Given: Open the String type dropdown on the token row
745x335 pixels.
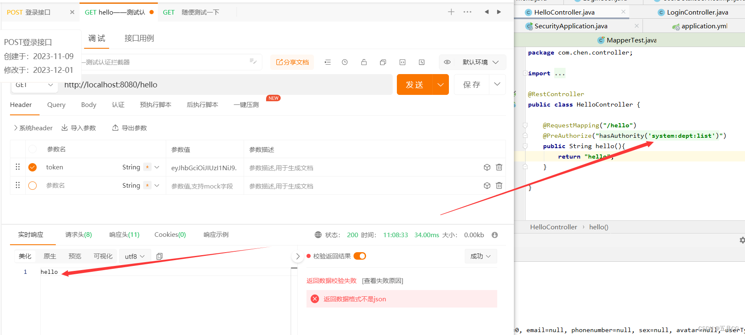Looking at the screenshot, I should tap(157, 167).
